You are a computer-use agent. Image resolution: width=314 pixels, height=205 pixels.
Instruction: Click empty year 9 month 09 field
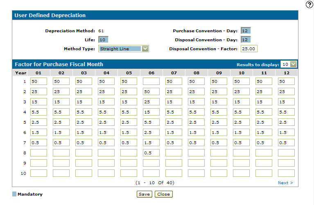pyautogui.click(x=219, y=163)
